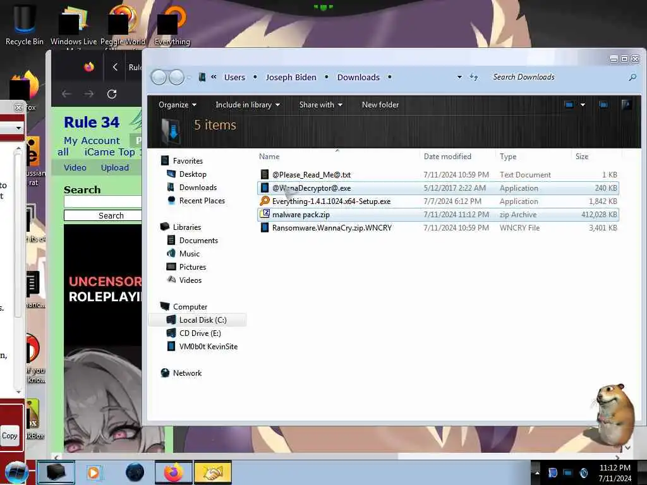Viewport: 647px width, 485px height.
Task: Click Rule 34 search text box
Action: tap(103, 201)
